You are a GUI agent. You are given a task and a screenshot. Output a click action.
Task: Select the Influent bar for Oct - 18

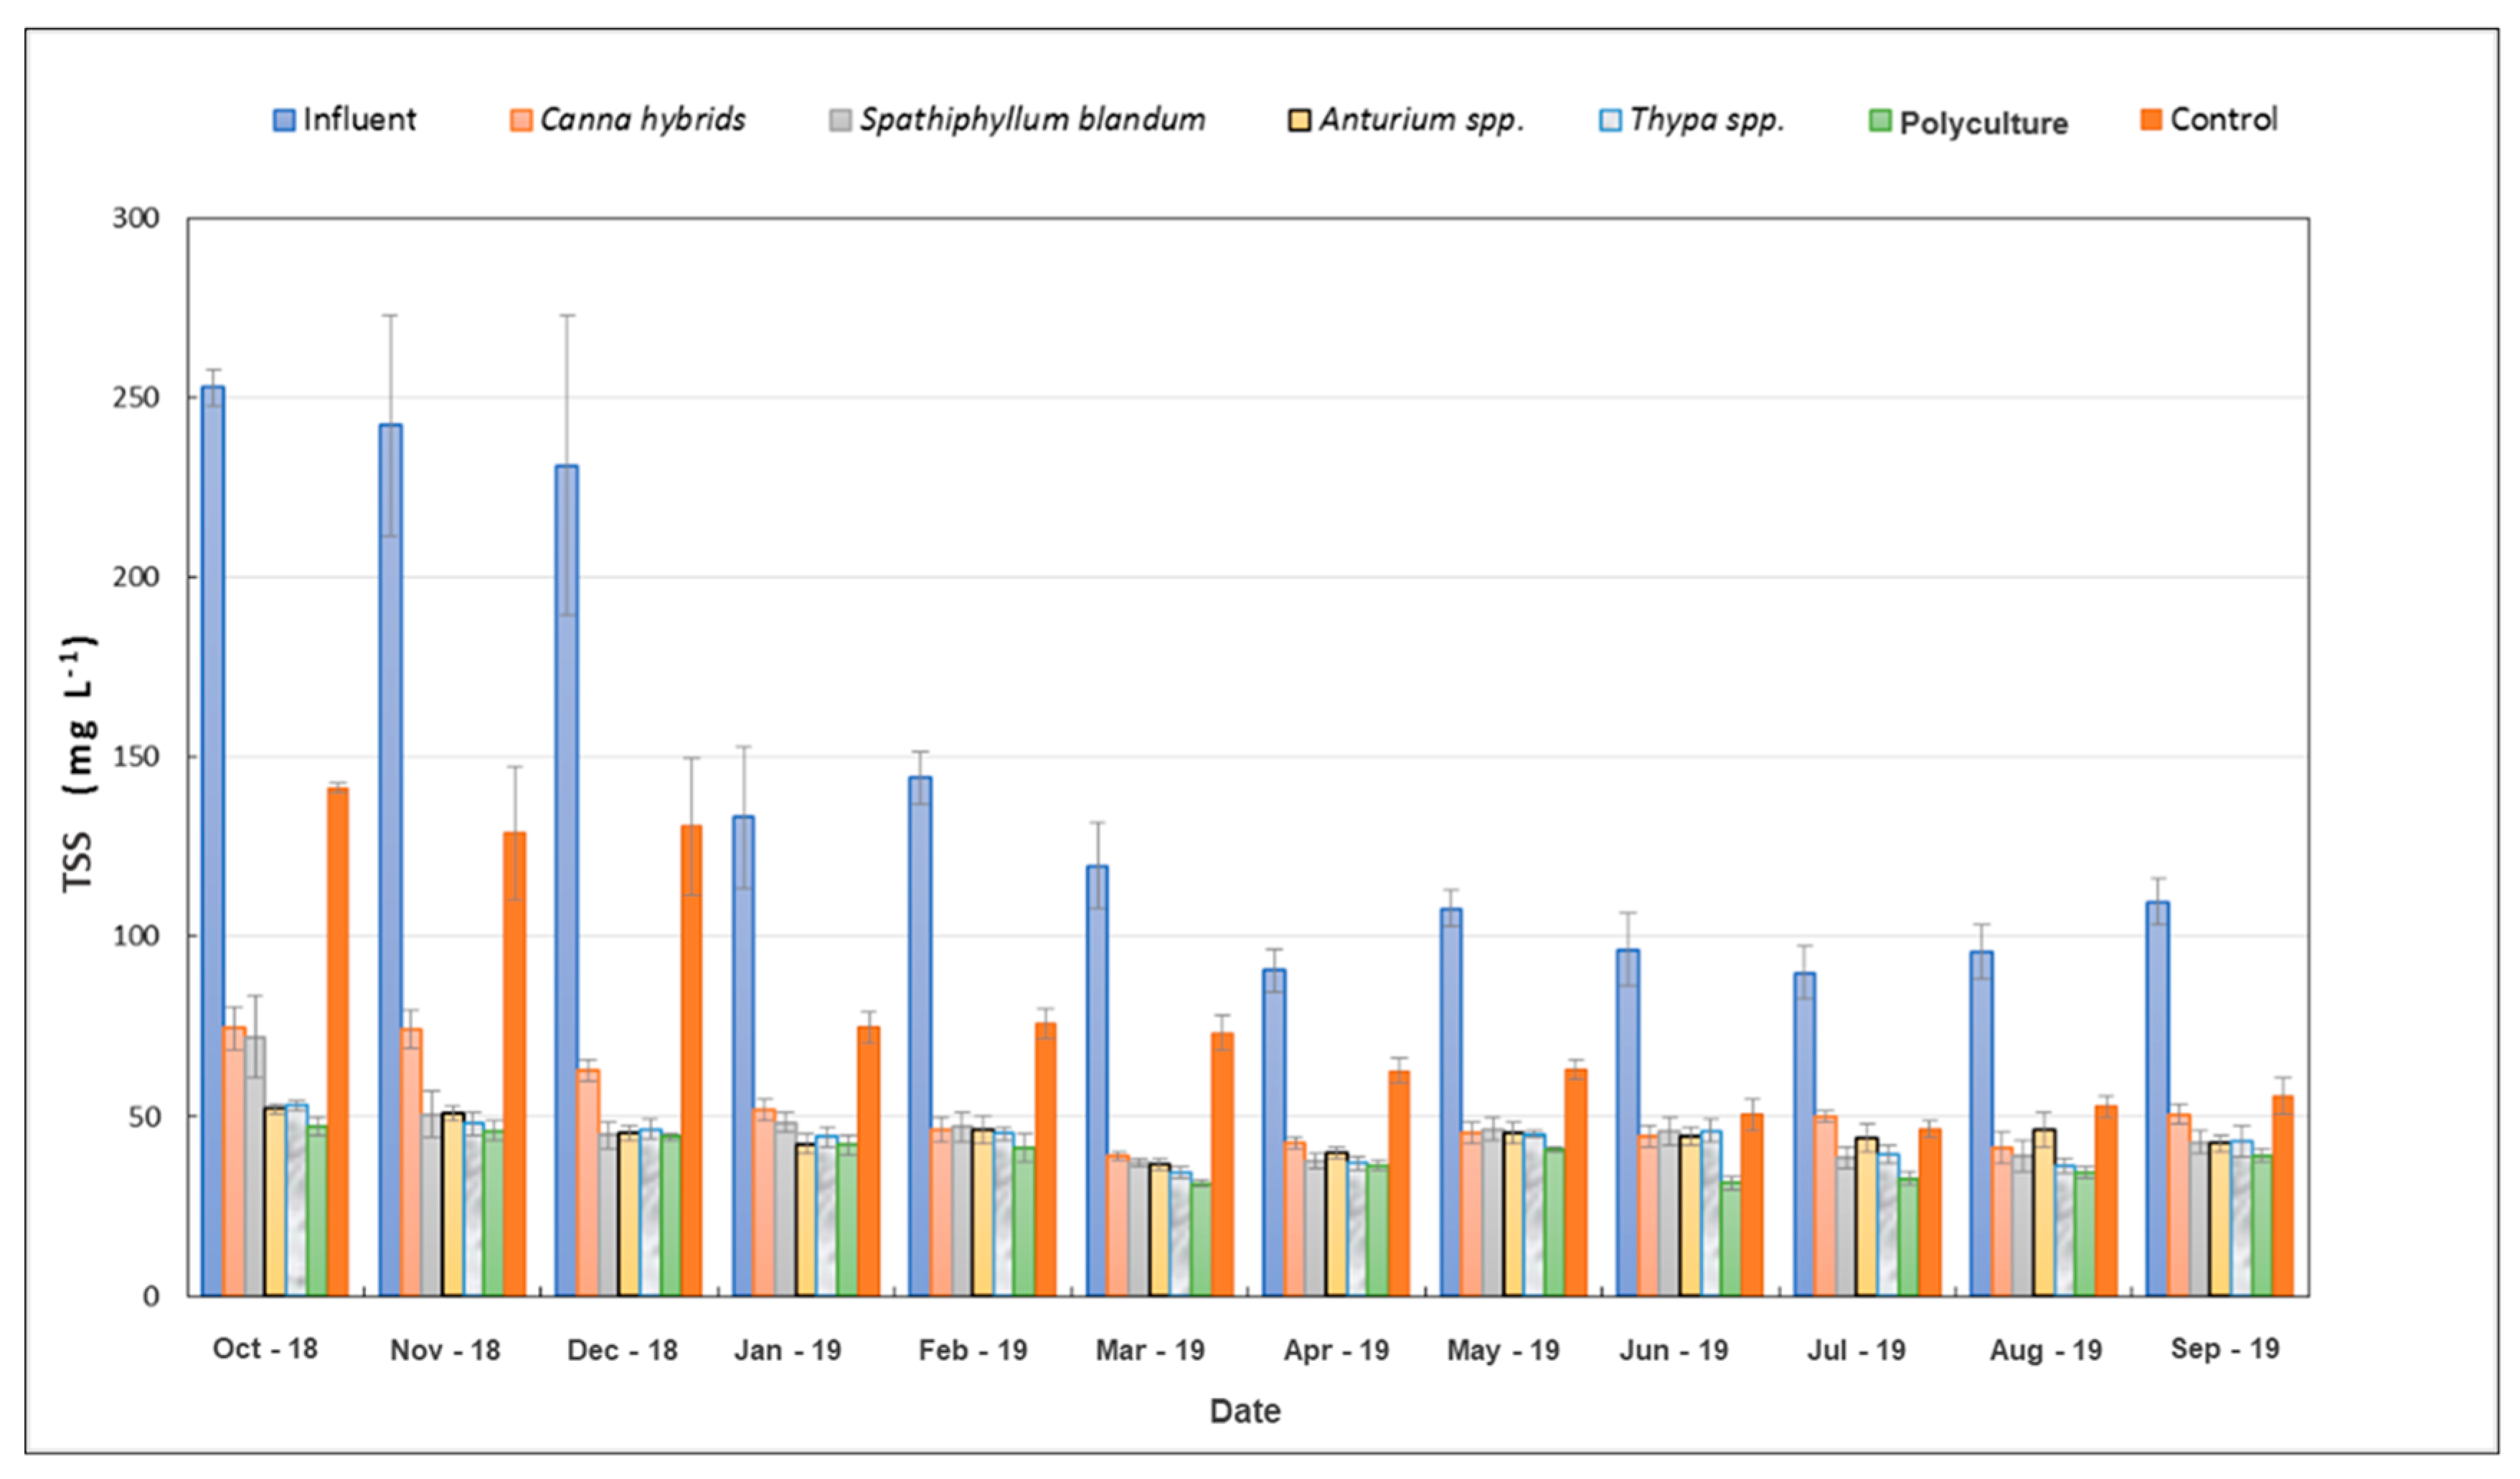(x=213, y=840)
